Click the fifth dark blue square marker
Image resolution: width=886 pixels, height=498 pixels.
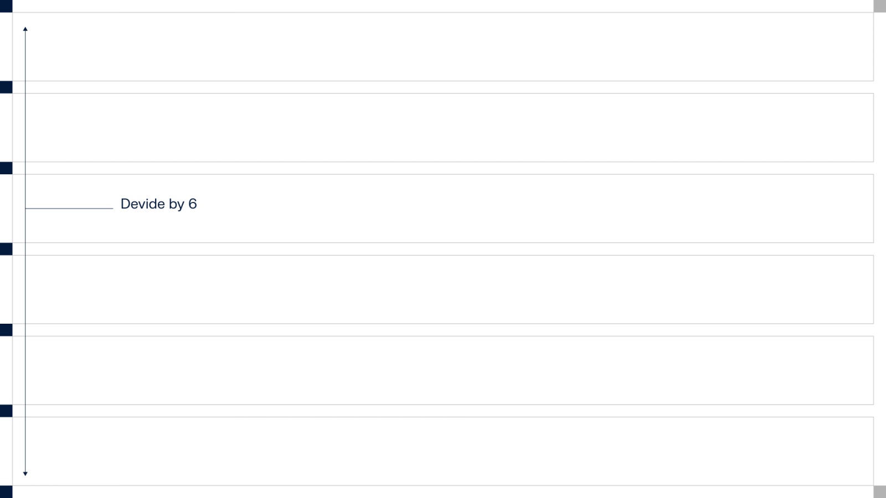(x=6, y=330)
